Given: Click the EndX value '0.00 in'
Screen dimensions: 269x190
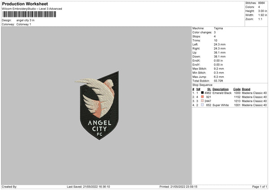Looking at the screenshot, I should tap(218, 60).
